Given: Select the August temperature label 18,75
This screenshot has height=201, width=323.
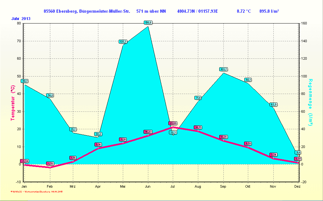Looking at the screenshot, I should (198, 127).
